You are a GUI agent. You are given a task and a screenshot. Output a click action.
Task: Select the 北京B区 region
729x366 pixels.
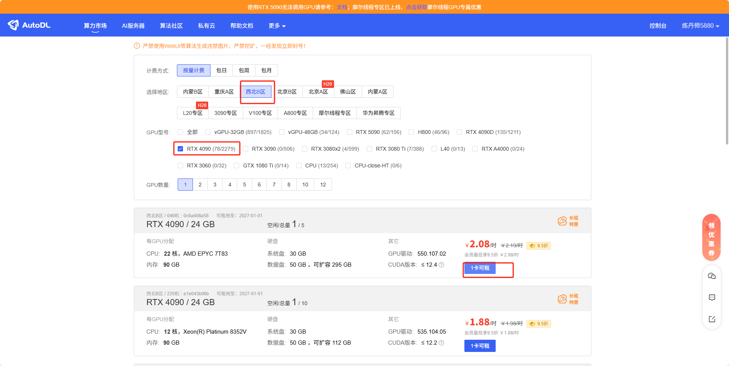point(287,92)
